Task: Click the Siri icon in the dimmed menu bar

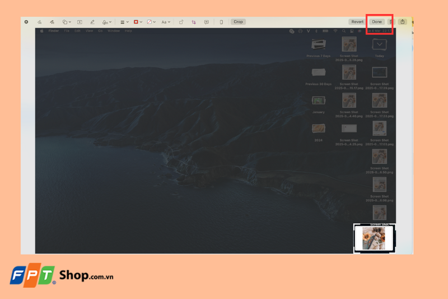Action: coord(360,31)
